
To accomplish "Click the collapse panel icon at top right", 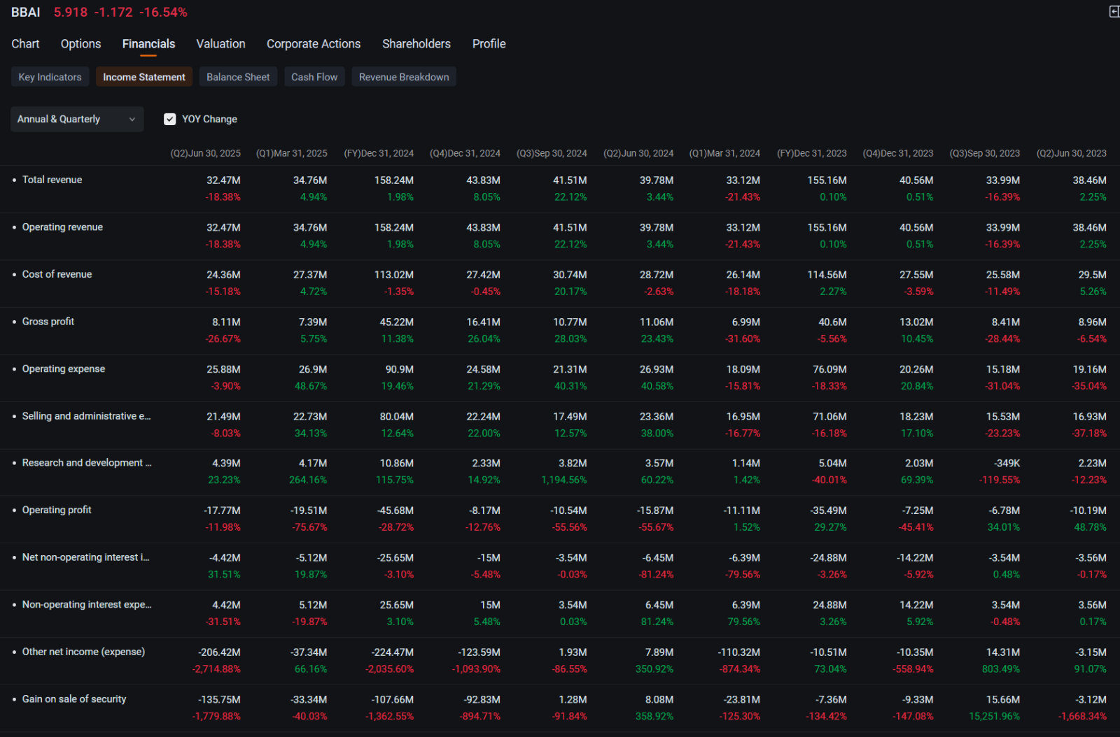I will tap(1114, 12).
